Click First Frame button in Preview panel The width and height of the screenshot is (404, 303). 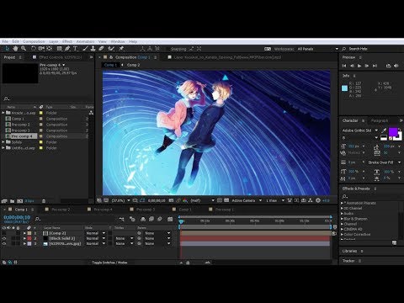click(344, 66)
